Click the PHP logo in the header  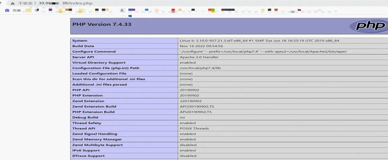coord(369,26)
